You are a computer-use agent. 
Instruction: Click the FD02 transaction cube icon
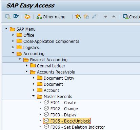(46, 109)
